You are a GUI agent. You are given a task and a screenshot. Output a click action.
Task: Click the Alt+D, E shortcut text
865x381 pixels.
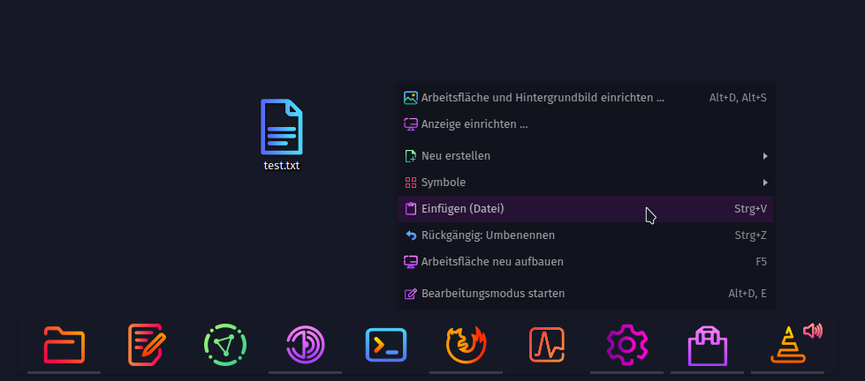click(747, 294)
